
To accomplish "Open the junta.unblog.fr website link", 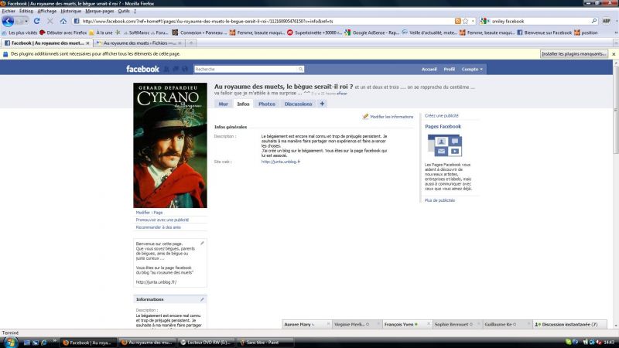I will tap(281, 162).
